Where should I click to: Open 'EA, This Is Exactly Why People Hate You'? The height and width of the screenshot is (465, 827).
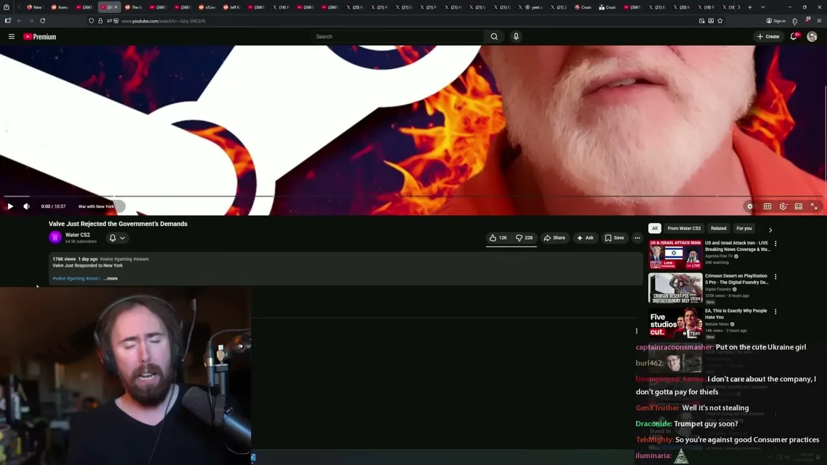click(x=736, y=314)
